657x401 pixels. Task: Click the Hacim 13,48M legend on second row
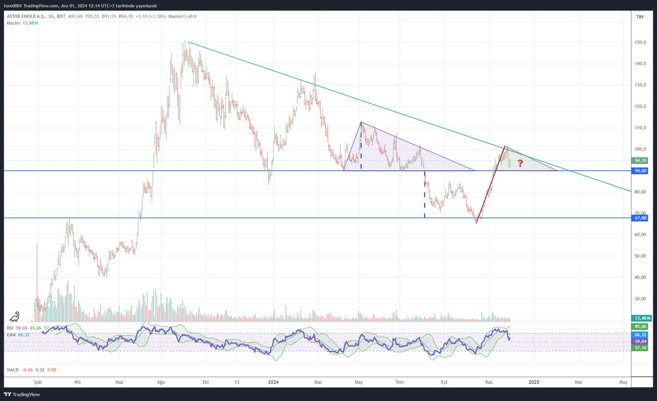point(22,23)
